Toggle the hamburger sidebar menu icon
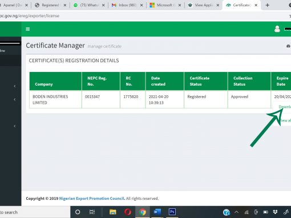The image size is (291, 218). coord(28,29)
